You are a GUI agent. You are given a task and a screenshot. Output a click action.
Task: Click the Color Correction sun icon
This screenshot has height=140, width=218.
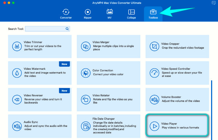coord(86,73)
